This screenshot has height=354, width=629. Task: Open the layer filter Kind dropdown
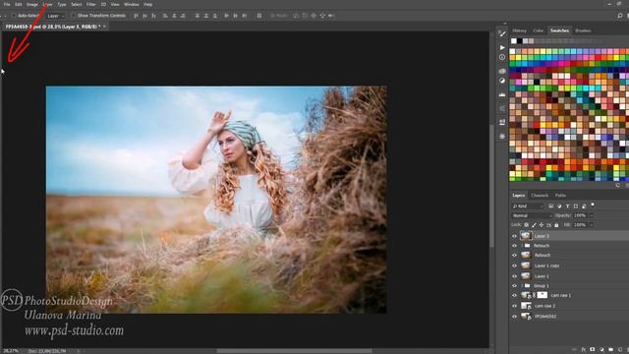coord(528,206)
